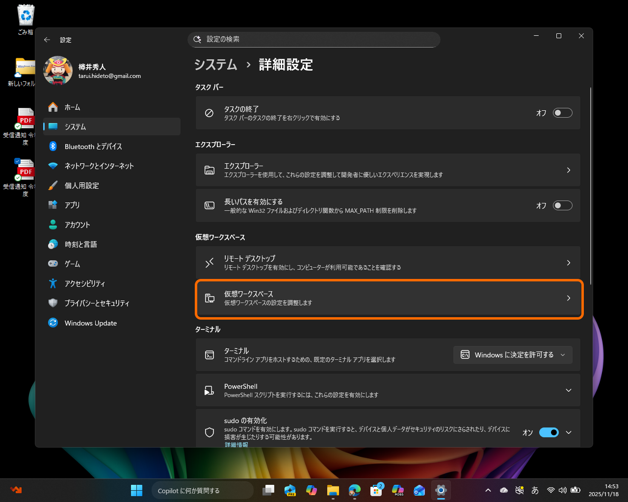
Task: Open ホーム in the settings sidebar
Action: [x=112, y=107]
